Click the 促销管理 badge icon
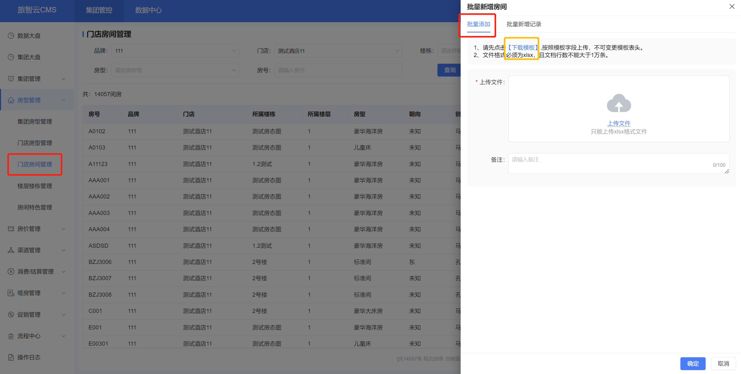This screenshot has height=374, width=741. pyautogui.click(x=11, y=314)
